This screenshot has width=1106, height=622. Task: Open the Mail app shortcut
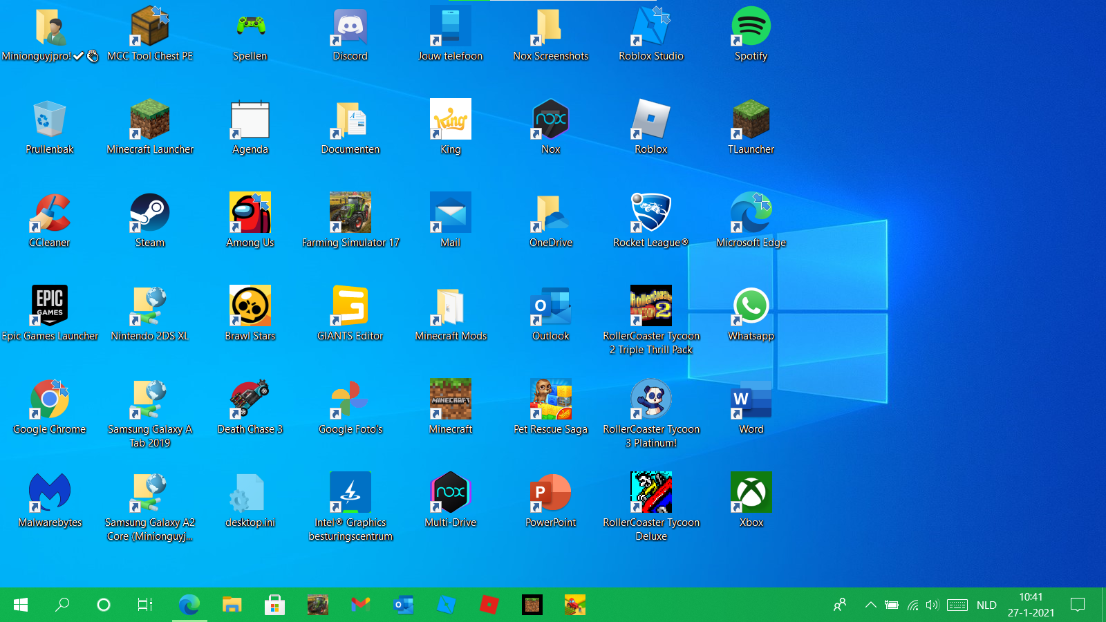tap(451, 221)
